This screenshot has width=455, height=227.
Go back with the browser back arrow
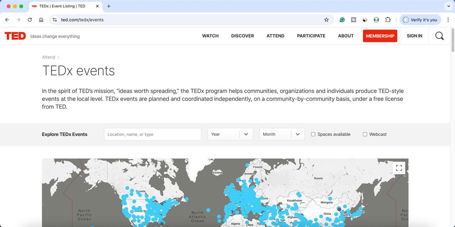click(7, 20)
